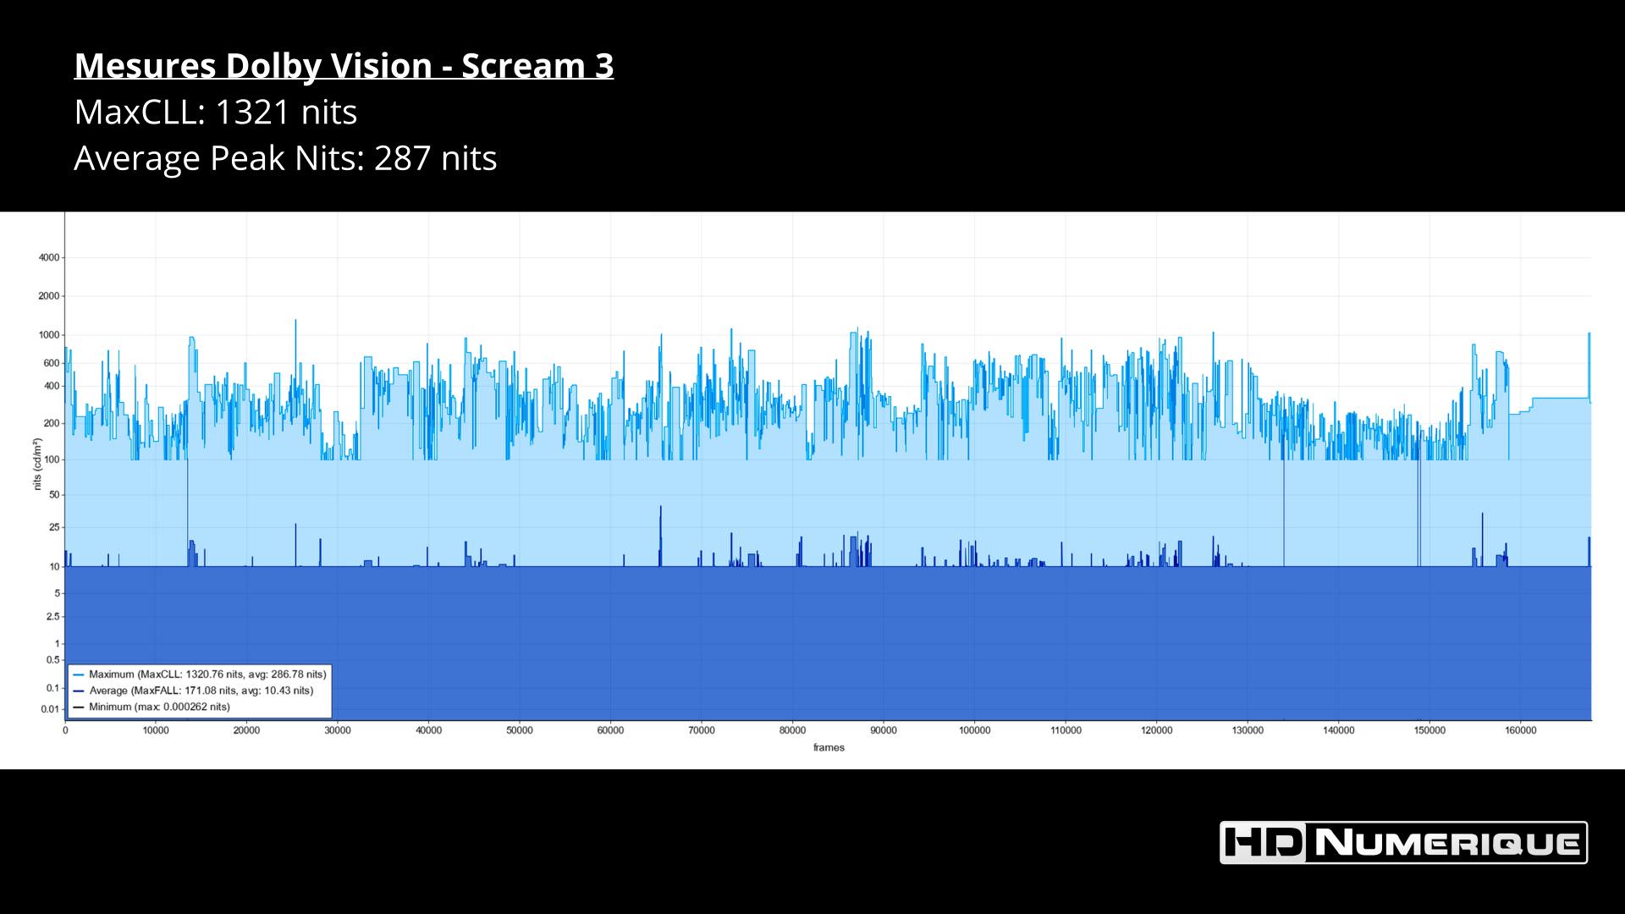Click the HD Numerique logo

coord(1403,843)
